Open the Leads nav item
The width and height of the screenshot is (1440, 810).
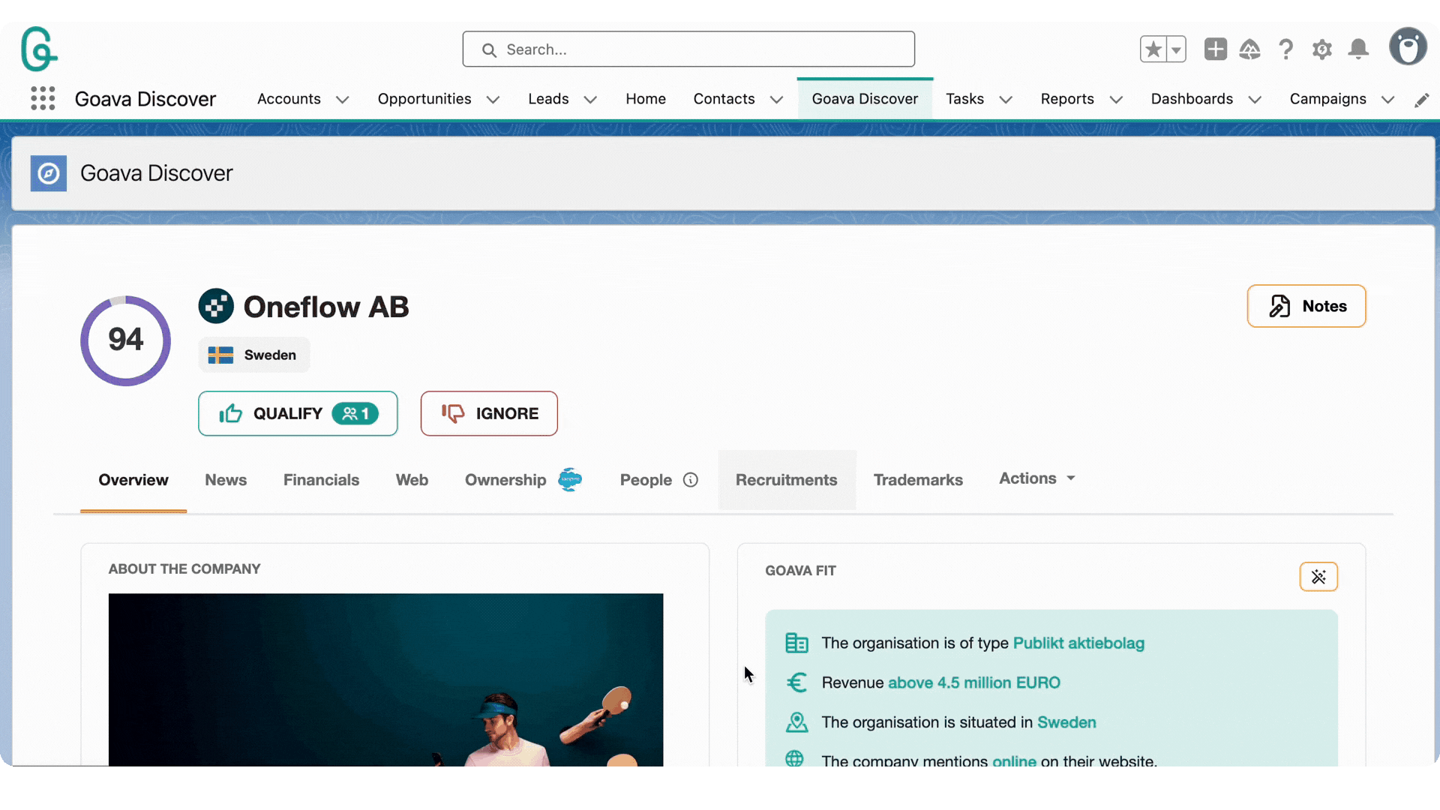(548, 99)
